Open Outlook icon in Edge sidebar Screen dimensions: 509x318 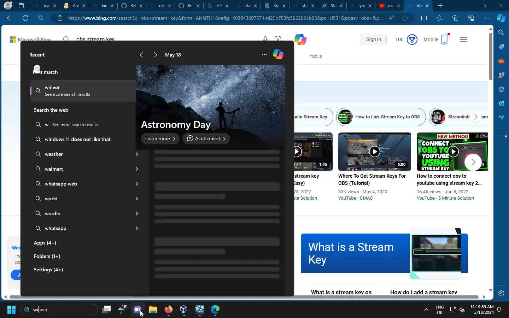(501, 103)
